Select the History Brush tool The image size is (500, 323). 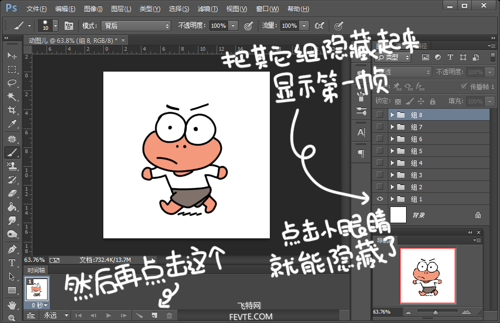tap(12, 180)
